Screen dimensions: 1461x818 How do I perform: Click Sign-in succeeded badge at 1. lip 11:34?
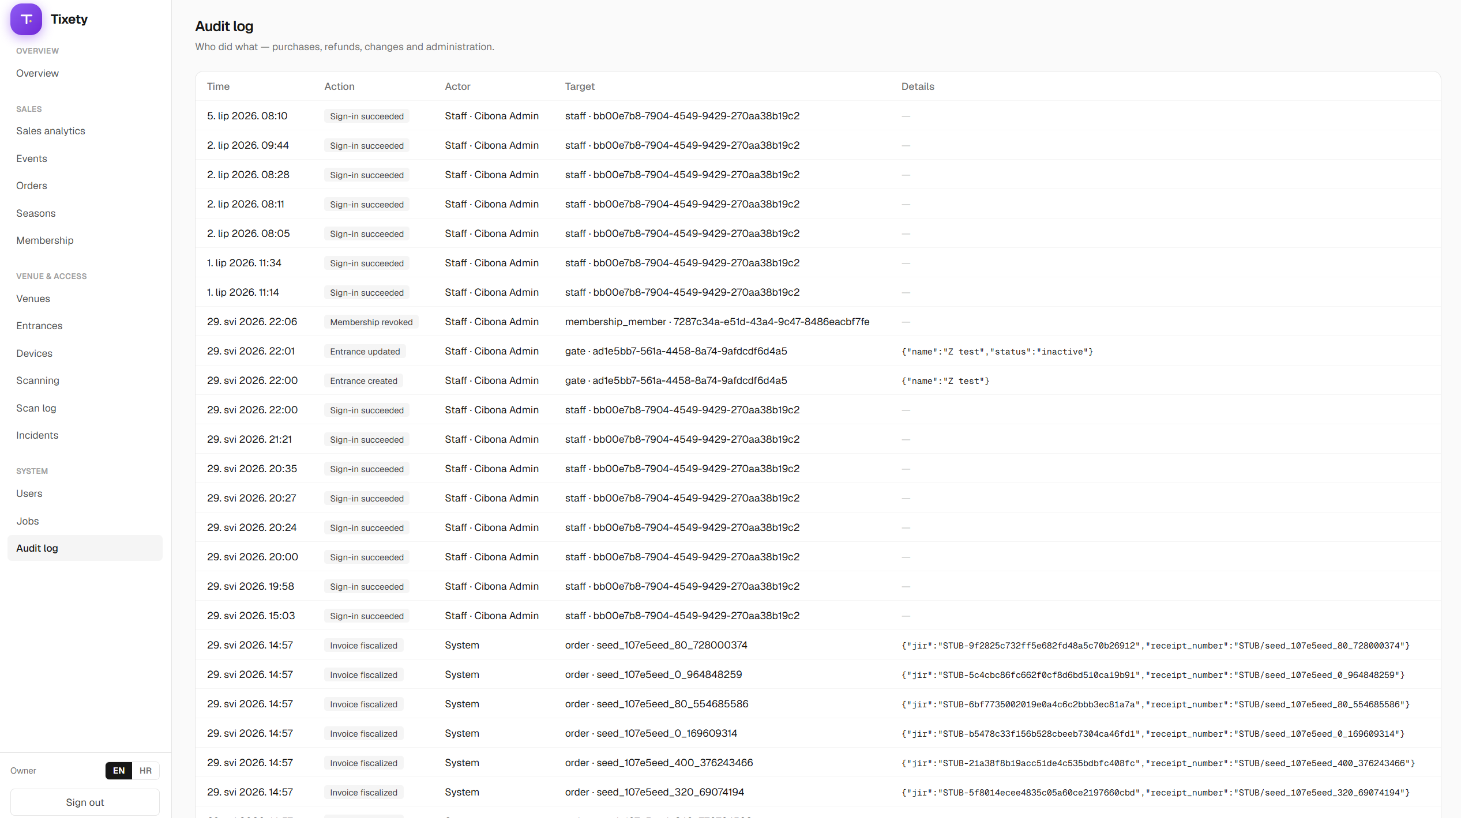click(367, 263)
